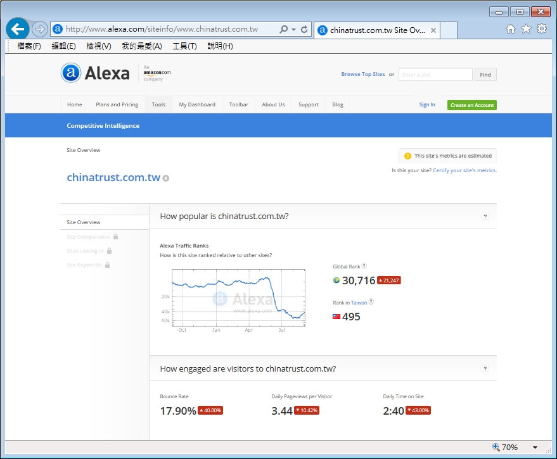Image resolution: width=557 pixels, height=459 pixels.
Task: Open My Dashboard nav item
Action: point(197,104)
